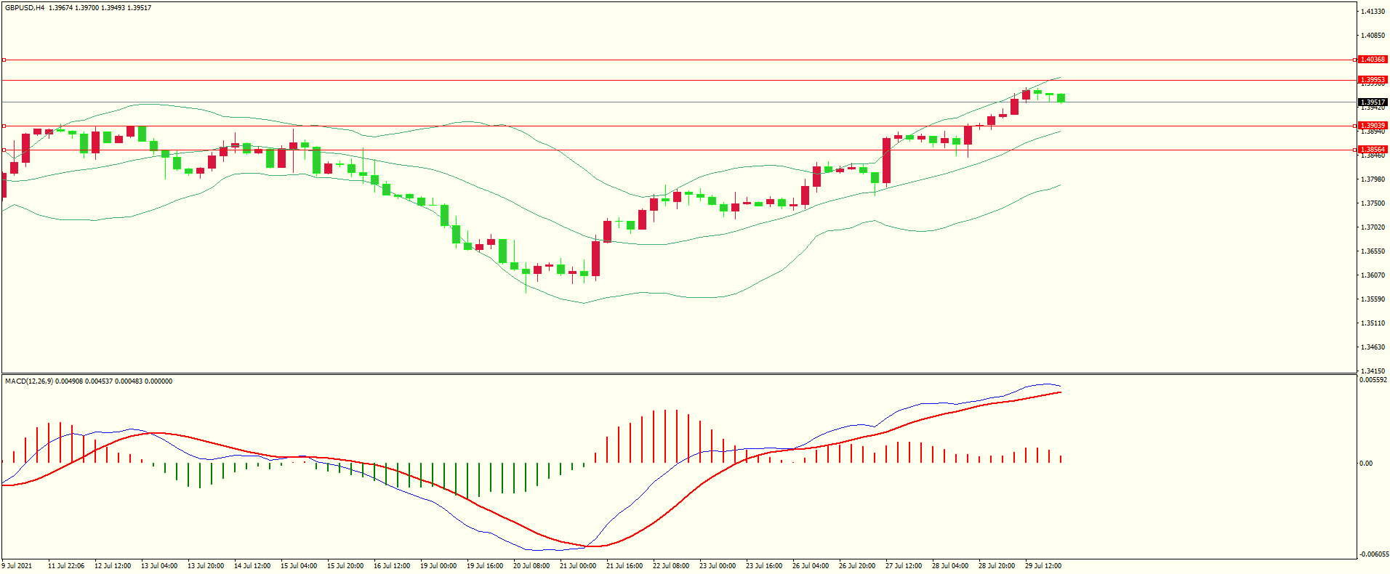
Task: Select the latest green candle at chart's right edge
Action: pos(1061,98)
